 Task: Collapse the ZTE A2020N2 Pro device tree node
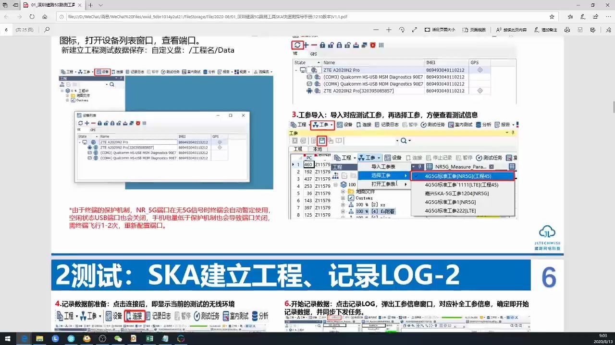(x=295, y=69)
